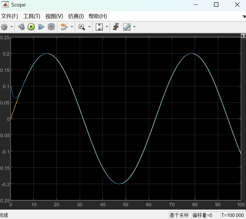Toggle the triggers icon in the toolbar
The image size is (246, 219).
pos(116,27)
